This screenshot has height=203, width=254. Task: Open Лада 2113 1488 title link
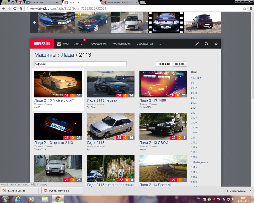(153, 100)
